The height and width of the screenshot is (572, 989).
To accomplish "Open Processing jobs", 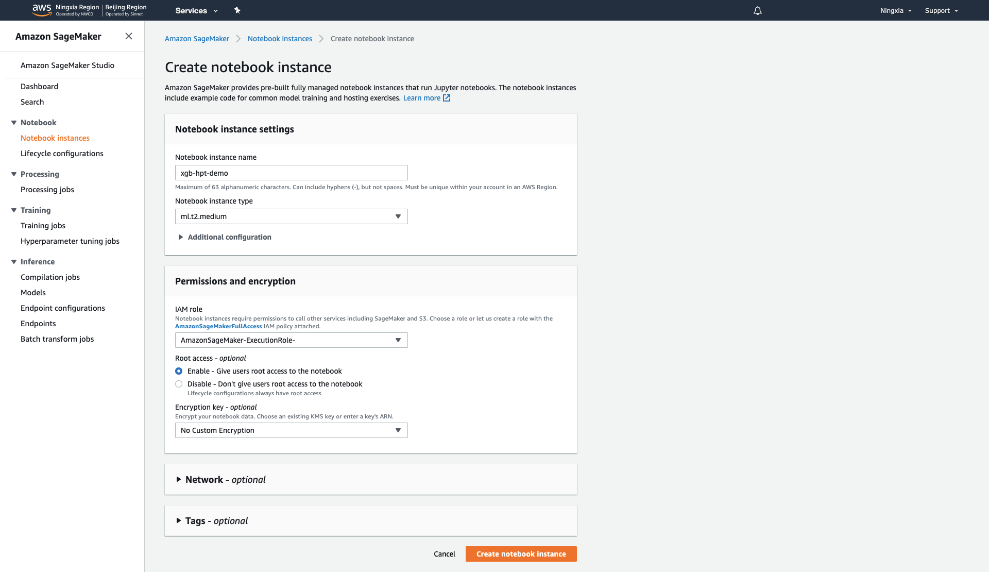I will [47, 190].
